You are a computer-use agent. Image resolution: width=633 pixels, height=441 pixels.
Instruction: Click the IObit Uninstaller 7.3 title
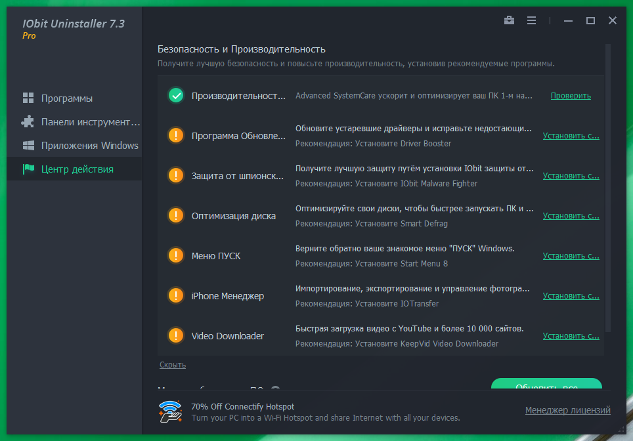tap(74, 24)
